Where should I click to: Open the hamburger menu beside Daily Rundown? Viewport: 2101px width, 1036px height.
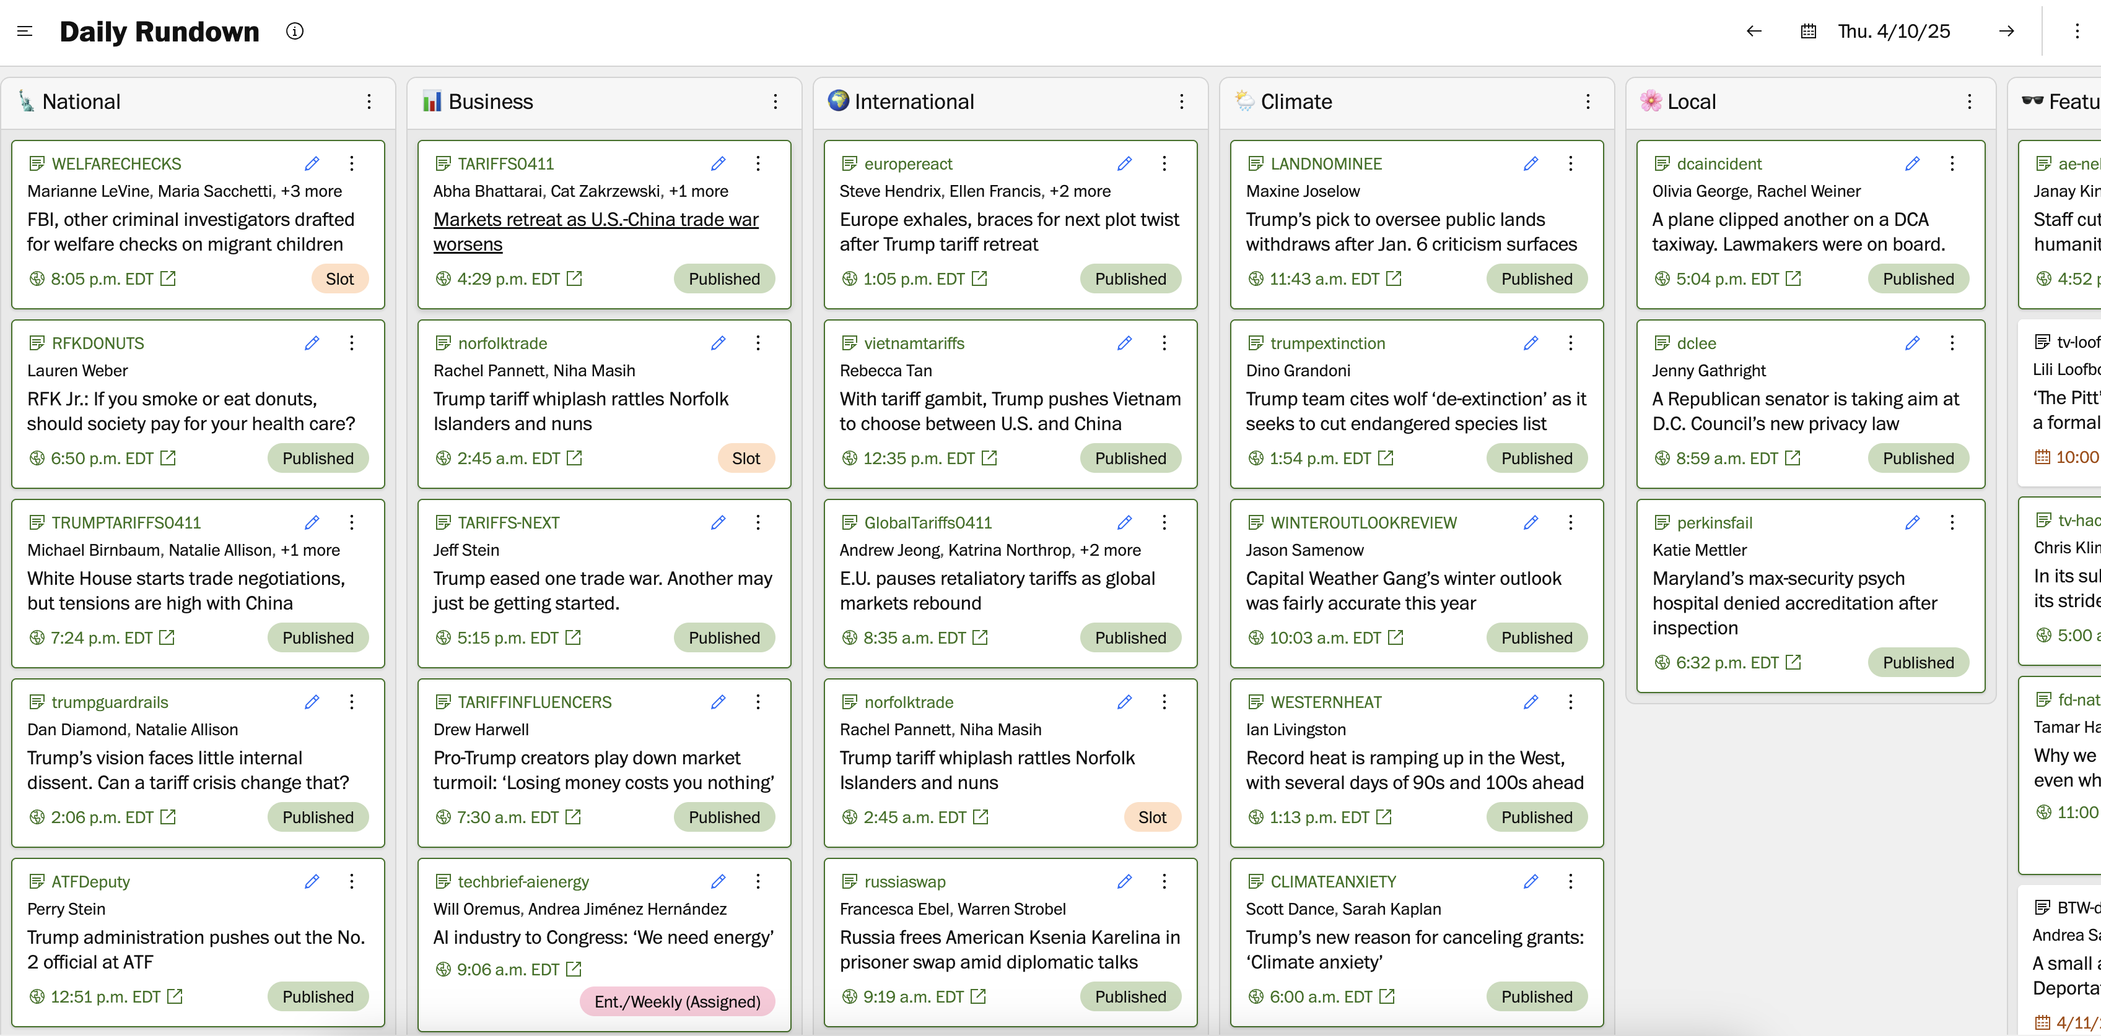tap(25, 31)
